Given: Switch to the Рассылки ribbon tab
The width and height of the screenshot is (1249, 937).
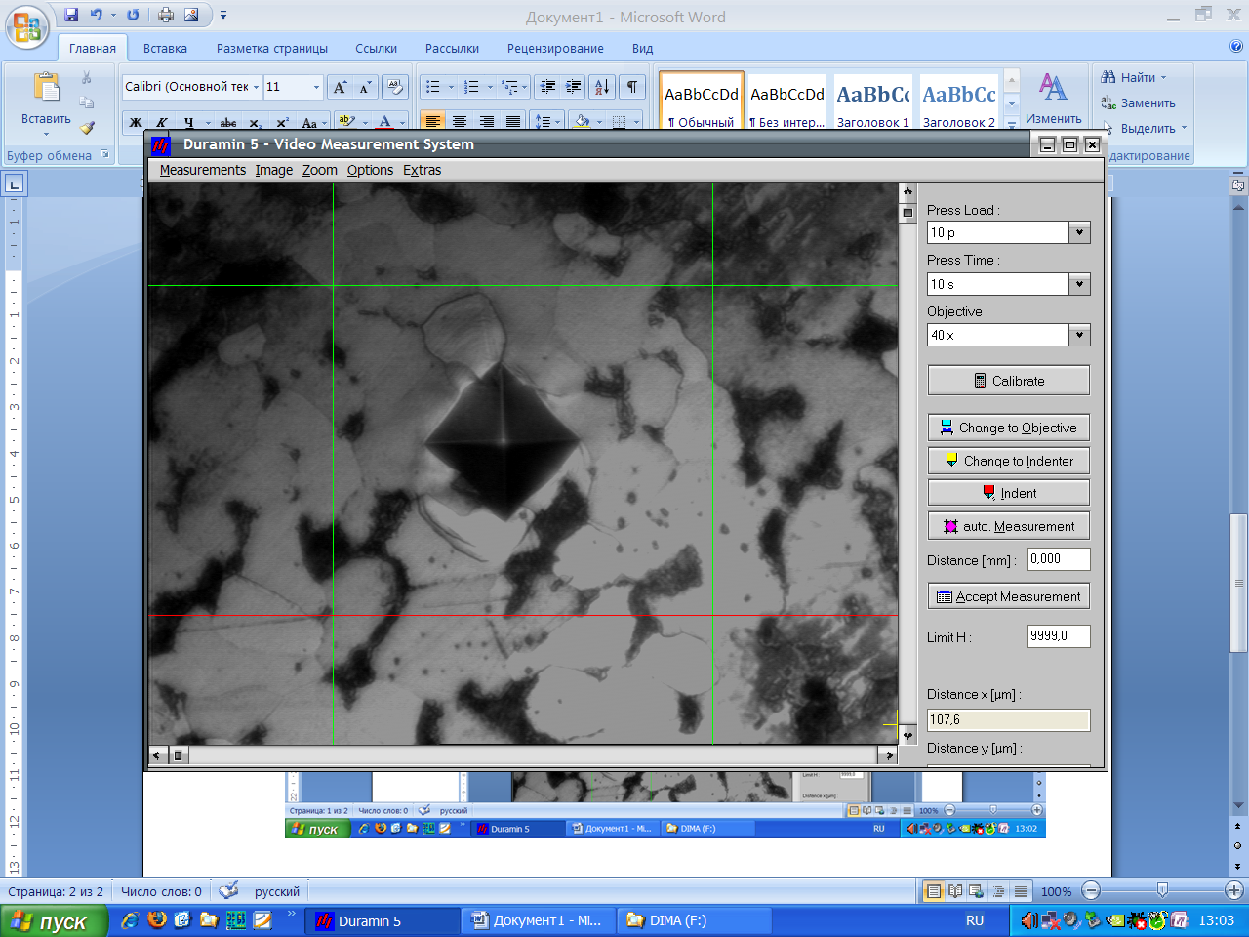Looking at the screenshot, I should pos(452,48).
